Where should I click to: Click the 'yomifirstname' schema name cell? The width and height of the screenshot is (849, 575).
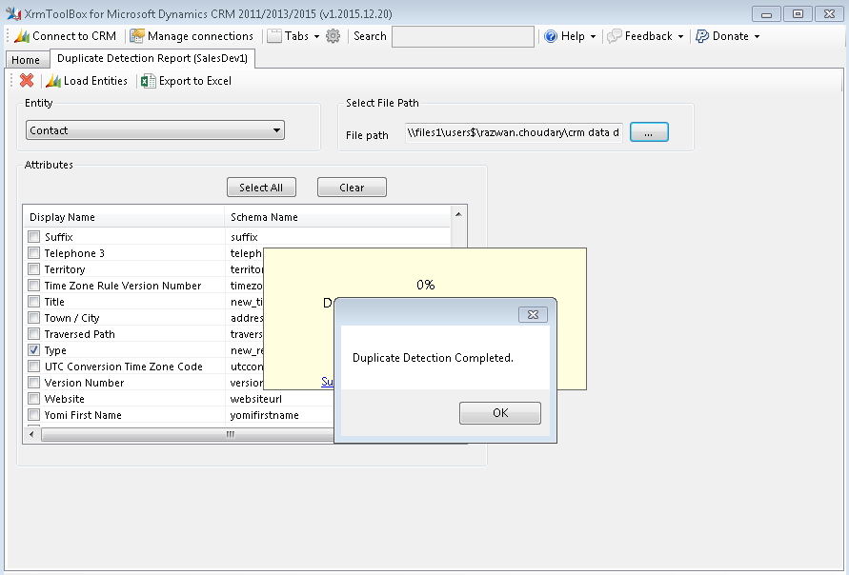(x=265, y=415)
